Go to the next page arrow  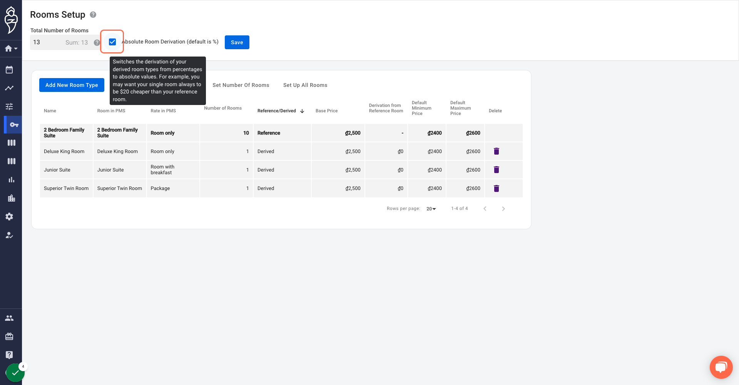click(503, 208)
